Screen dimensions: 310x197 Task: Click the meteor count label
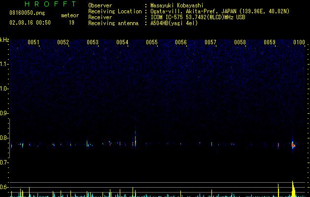point(70,15)
